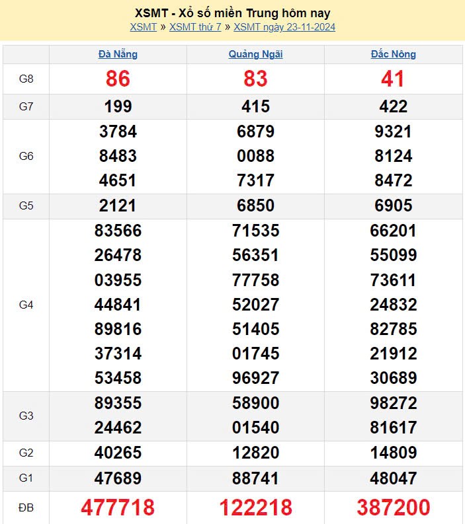Click the G8 row label
Viewport: 465px width, 524px height.
[26, 79]
